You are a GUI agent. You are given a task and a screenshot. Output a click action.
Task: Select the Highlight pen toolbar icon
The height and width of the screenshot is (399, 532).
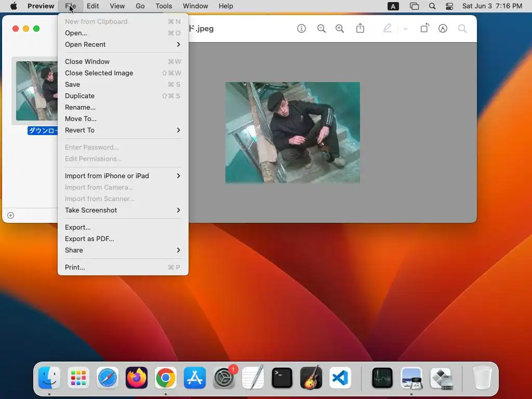tap(387, 28)
